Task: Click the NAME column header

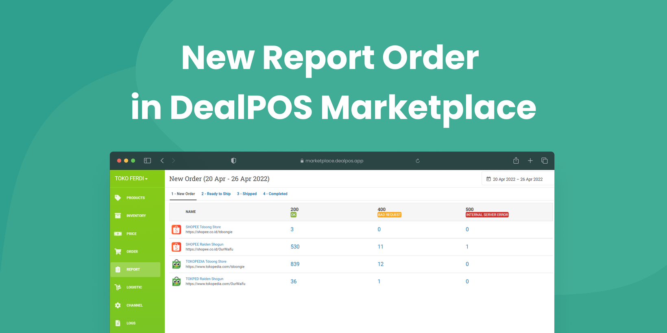Action: coord(191,212)
